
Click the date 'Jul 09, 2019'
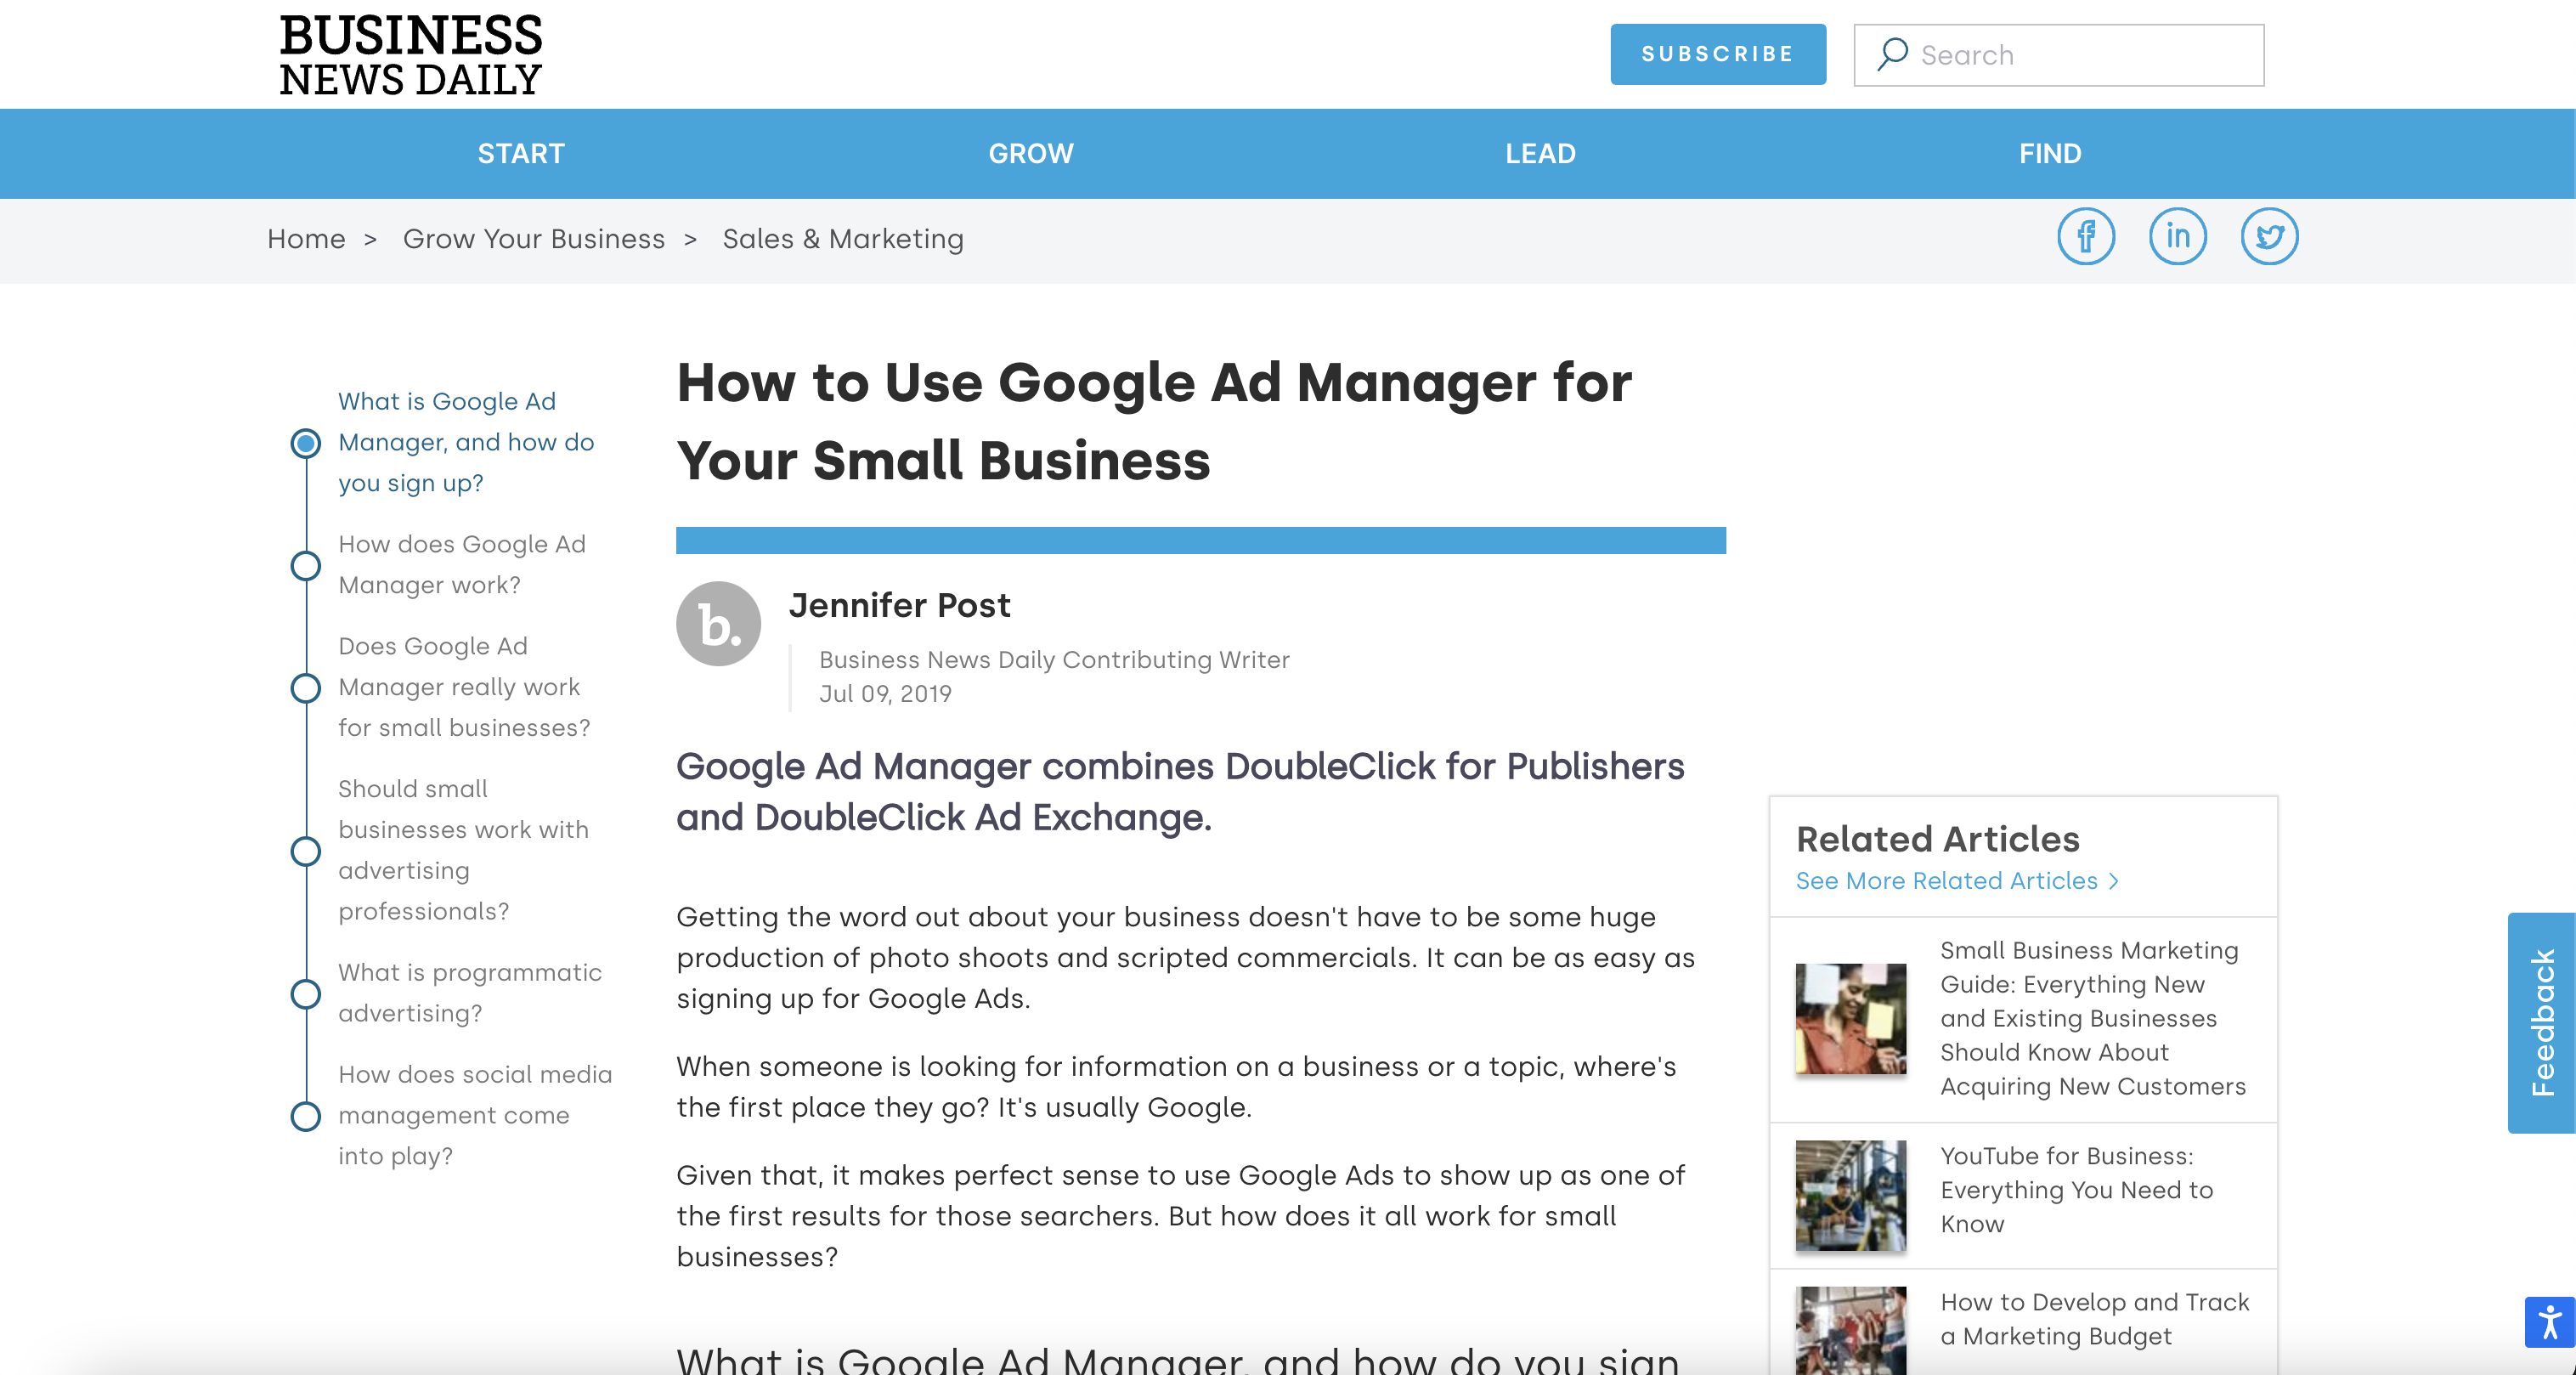tap(885, 694)
